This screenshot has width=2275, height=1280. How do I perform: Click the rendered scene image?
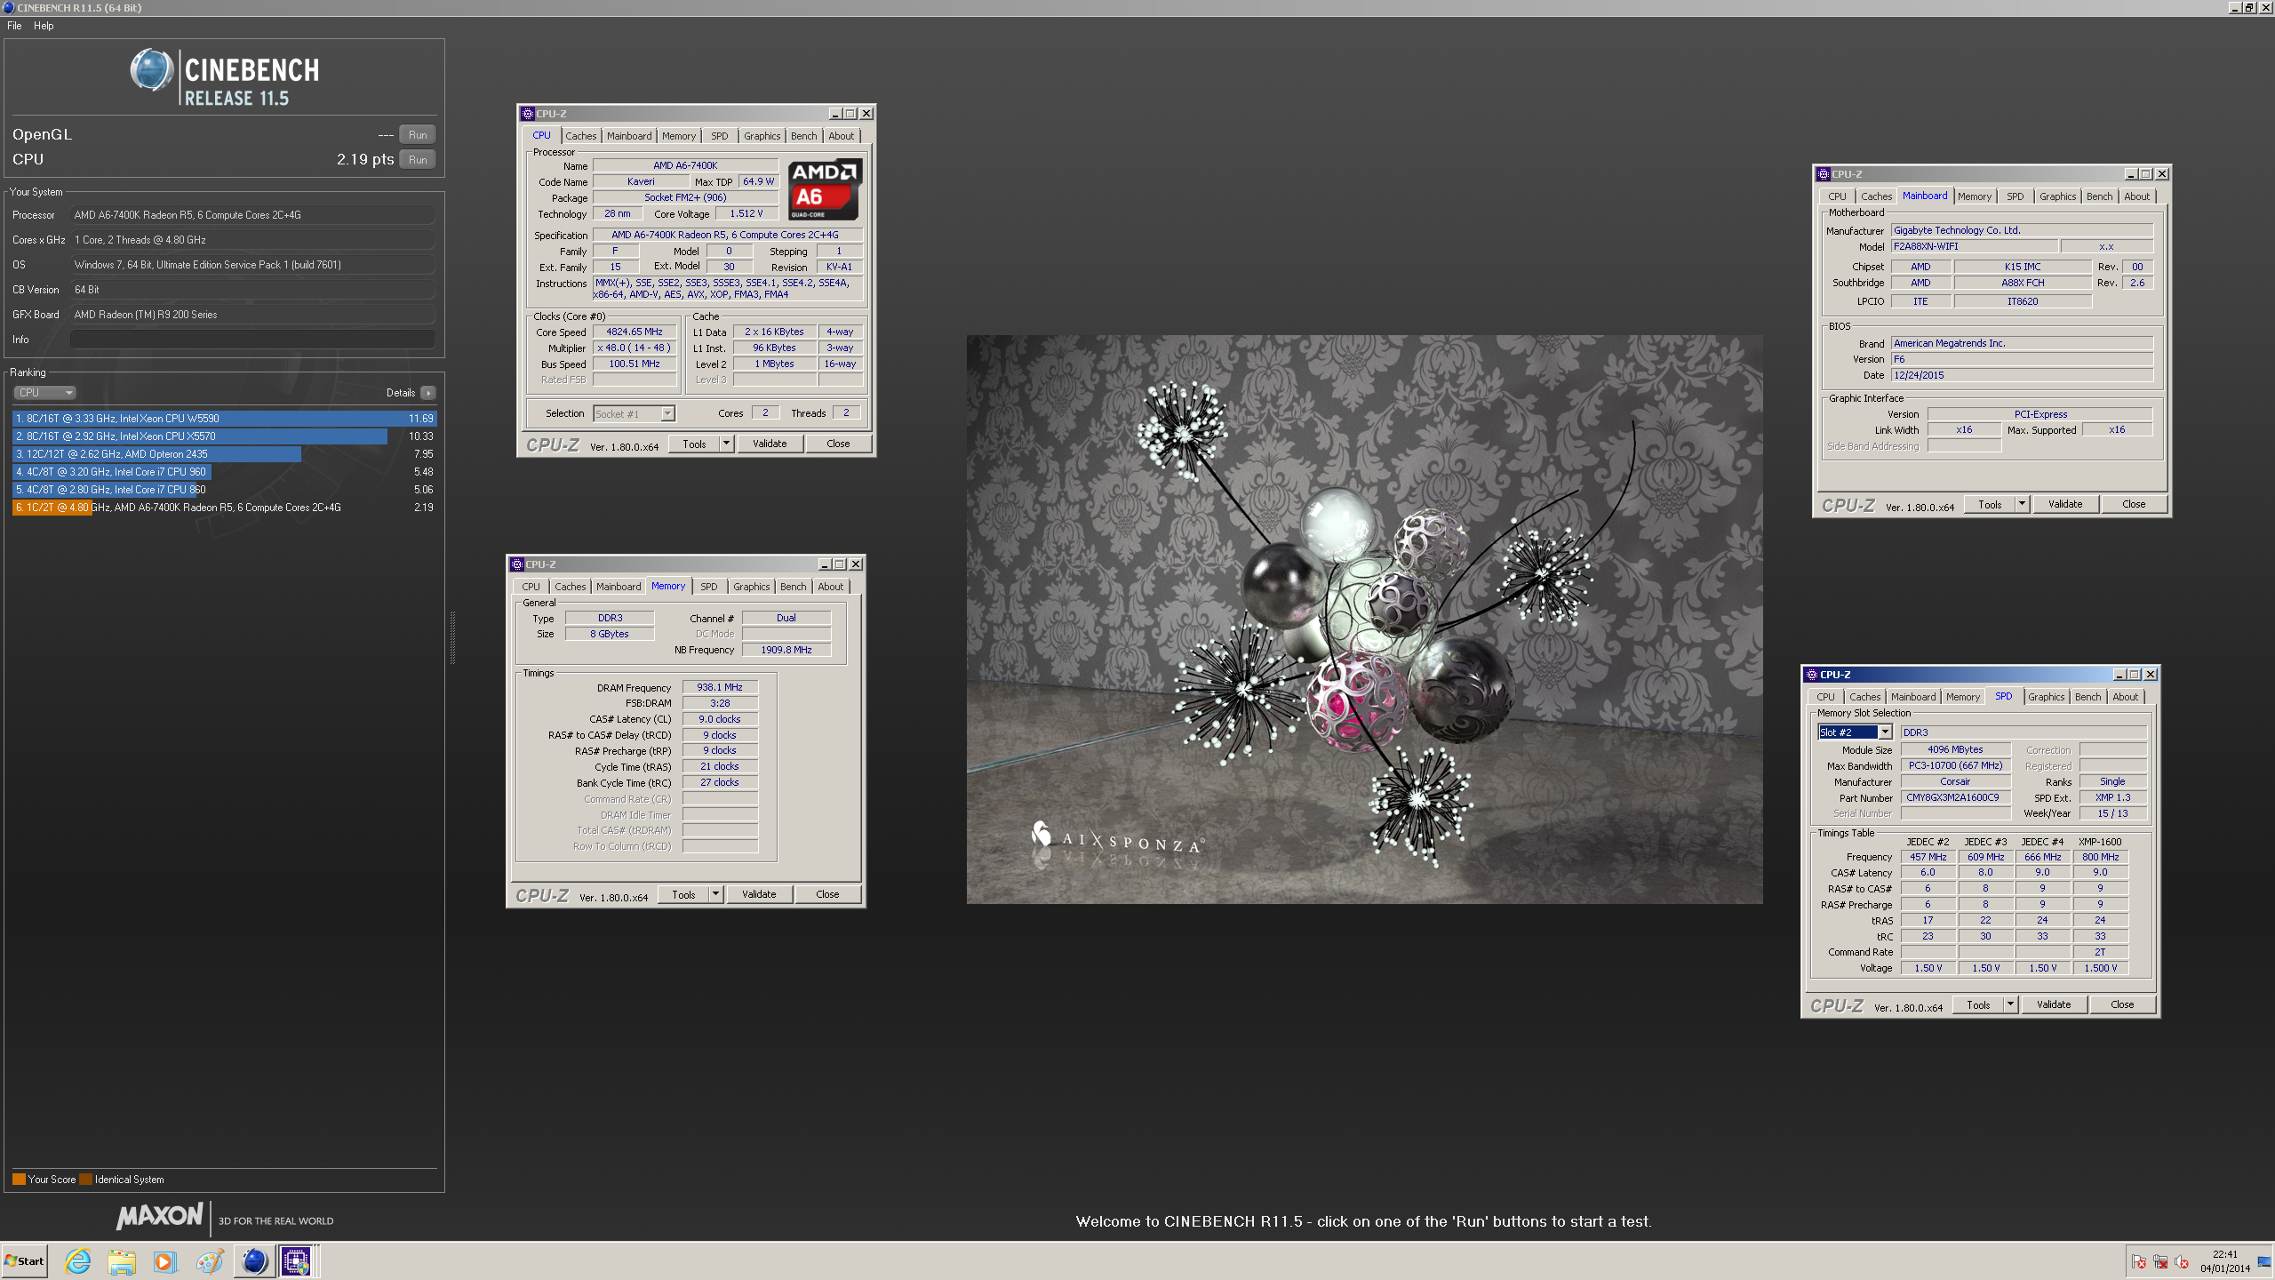pyautogui.click(x=1364, y=619)
